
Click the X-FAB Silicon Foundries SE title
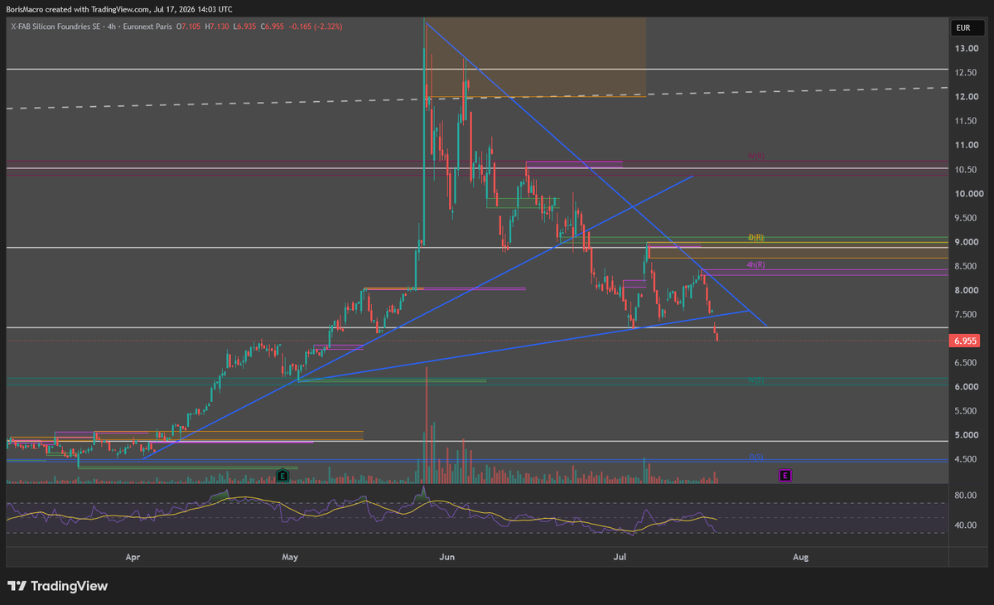click(x=55, y=27)
